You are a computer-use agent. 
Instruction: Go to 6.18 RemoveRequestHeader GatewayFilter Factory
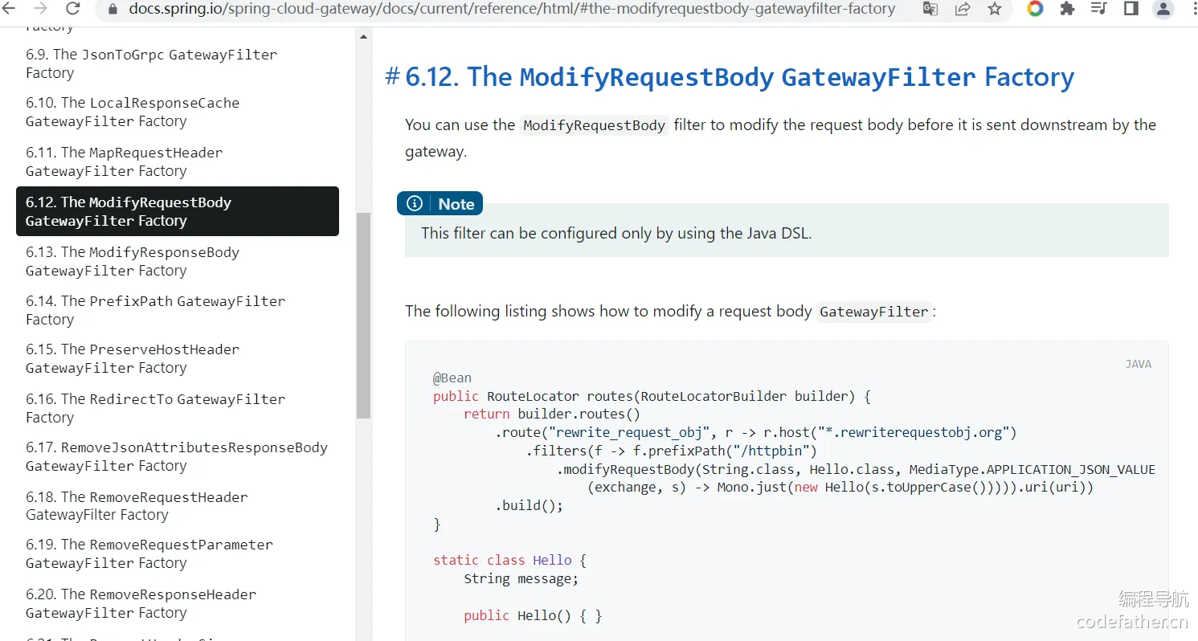click(x=137, y=506)
